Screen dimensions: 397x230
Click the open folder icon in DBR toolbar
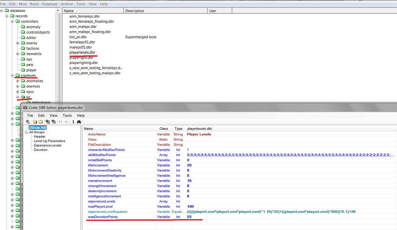(x=35, y=122)
